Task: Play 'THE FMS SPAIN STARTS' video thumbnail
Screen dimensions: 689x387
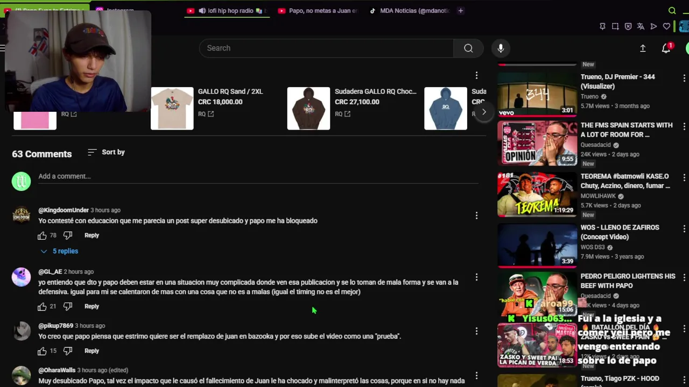Action: coord(537,143)
